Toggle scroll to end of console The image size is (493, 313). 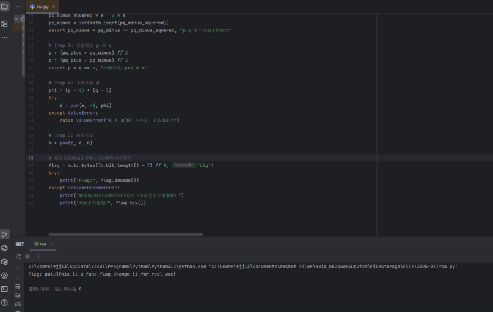(x=18, y=295)
